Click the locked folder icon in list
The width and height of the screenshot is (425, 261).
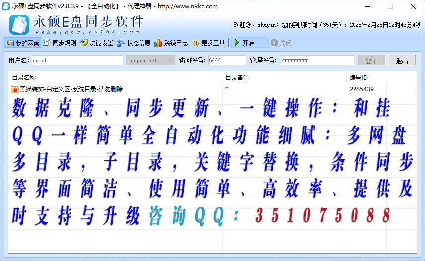(14, 89)
